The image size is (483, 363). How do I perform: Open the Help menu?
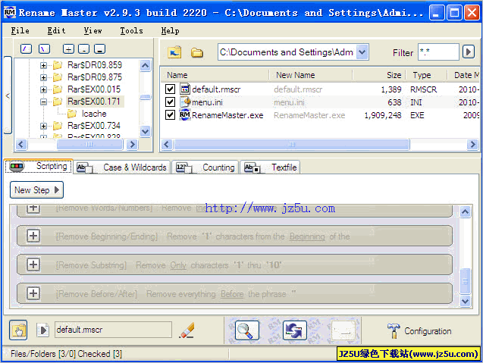coord(170,30)
